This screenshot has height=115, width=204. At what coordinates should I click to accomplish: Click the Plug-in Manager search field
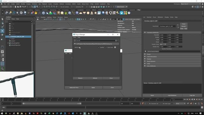[x=96, y=41]
